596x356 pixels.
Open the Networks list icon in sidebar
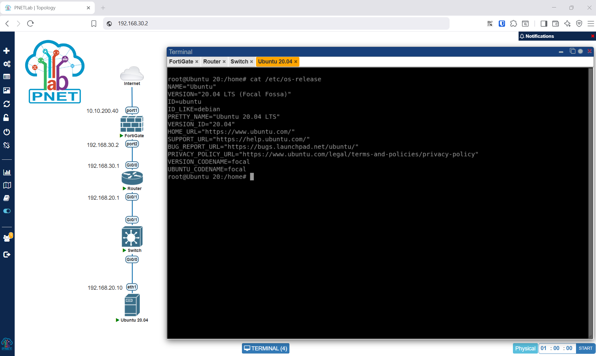tap(7, 77)
